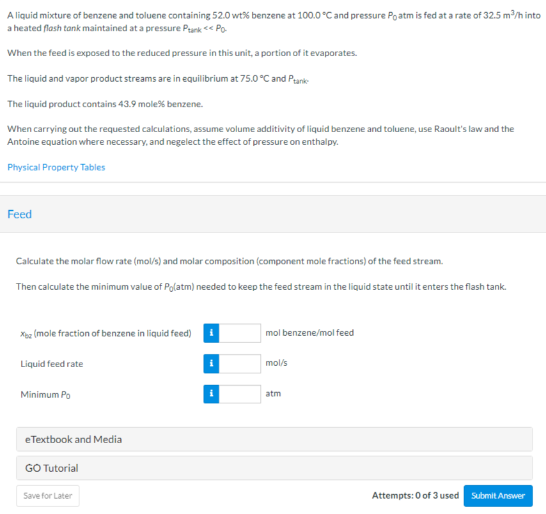Image resolution: width=546 pixels, height=514 pixels.
Task: Click the xbz mole fraction label text
Action: [105, 333]
